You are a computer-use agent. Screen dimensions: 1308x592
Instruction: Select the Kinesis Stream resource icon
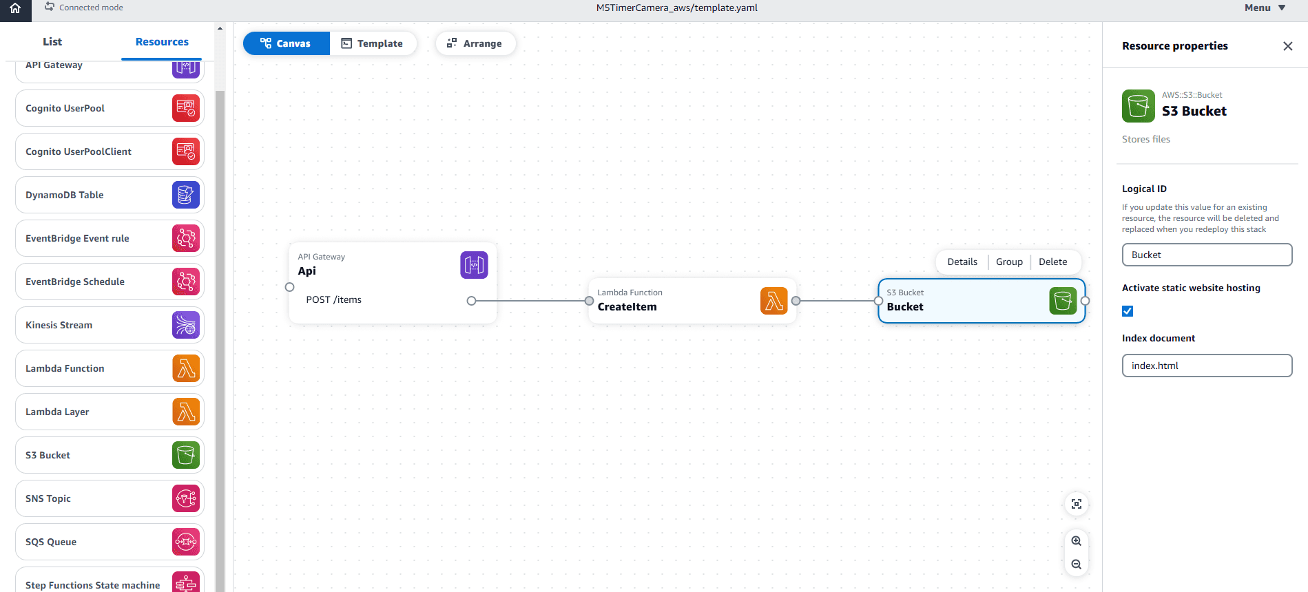[x=186, y=325]
